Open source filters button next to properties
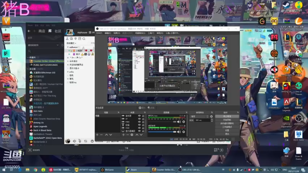 pos(151,108)
